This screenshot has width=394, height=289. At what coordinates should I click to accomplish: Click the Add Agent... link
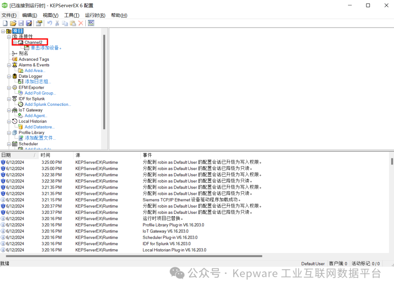36,116
